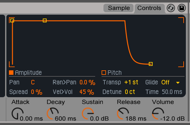
Task: Toggle the Amplitude envelope switch
Action: click(x=11, y=73)
